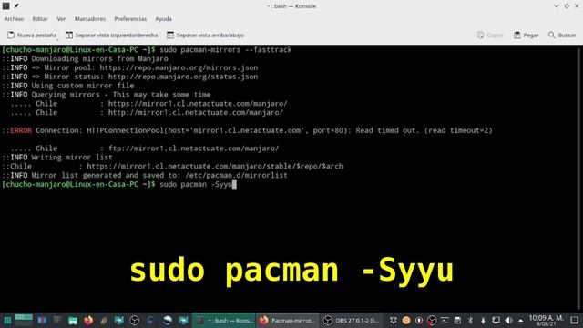
Task: Click the notifications bell tray icon
Action: (x=393, y=320)
